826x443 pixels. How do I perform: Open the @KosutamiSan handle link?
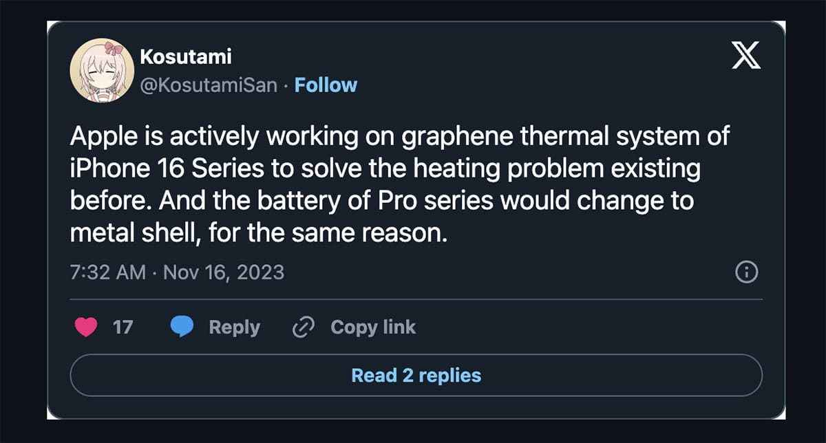click(209, 85)
